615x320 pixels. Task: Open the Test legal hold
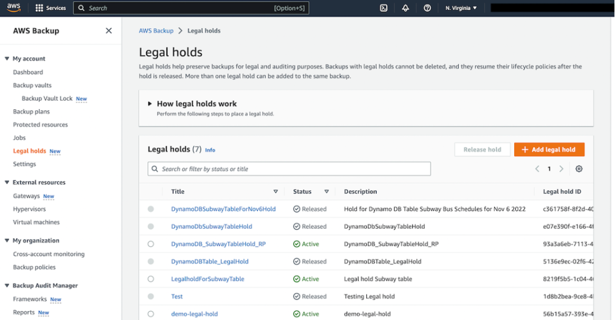(177, 297)
